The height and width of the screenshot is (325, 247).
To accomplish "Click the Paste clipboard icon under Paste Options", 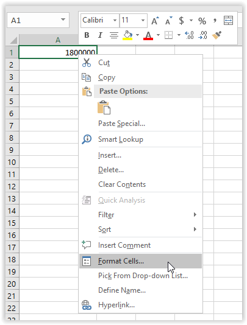I will 104,107.
